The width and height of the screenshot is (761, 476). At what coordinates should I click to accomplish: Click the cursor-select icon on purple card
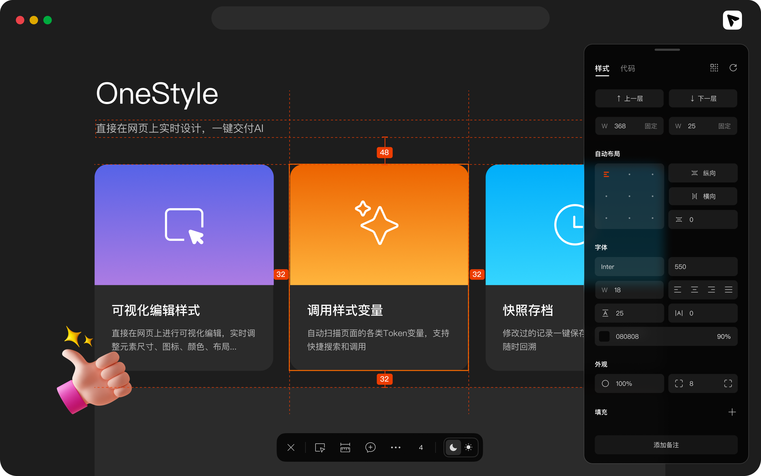tap(184, 226)
